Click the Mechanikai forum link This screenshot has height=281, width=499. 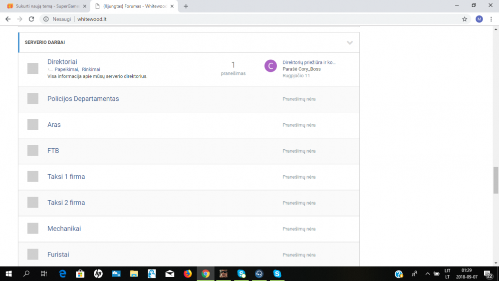pos(64,229)
